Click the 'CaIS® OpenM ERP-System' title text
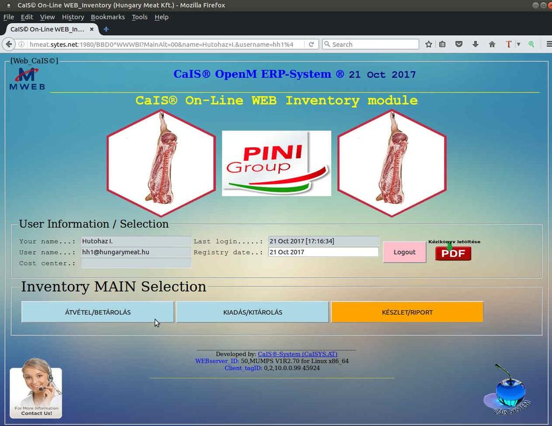Image resolution: width=552 pixels, height=426 pixels. 259,74
